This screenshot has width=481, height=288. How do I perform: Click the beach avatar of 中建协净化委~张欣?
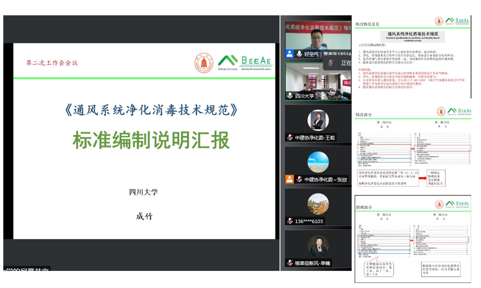click(318, 162)
